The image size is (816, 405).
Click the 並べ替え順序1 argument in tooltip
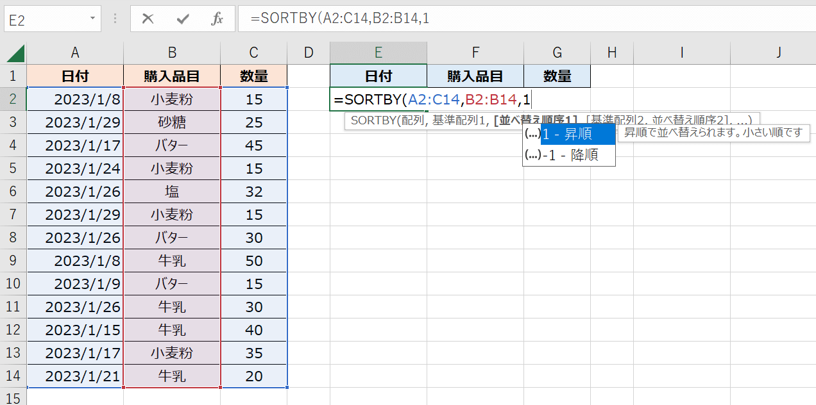tap(536, 120)
